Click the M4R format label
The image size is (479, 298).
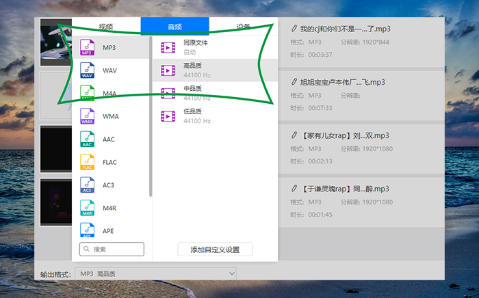[109, 208]
